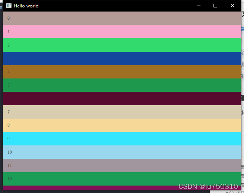Screen dimensions: 244x193
Task: Select the beige row labeled 7
Action: (x=122, y=112)
